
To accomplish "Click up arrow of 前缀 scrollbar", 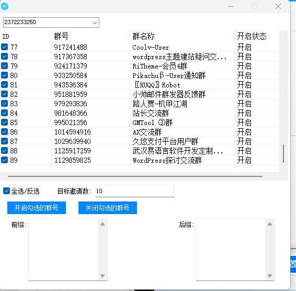I will pos(103,224).
